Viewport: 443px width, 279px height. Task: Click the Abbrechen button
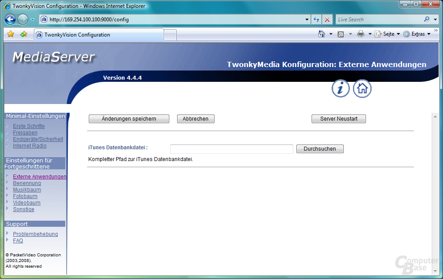pos(195,119)
